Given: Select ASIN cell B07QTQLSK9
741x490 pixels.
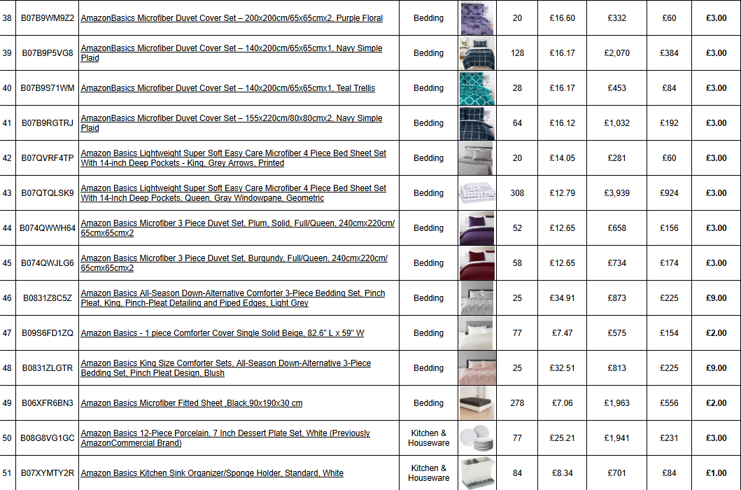Looking at the screenshot, I should point(48,193).
